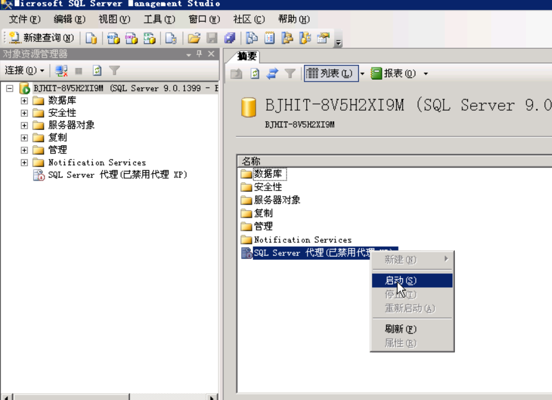Choose 刷新(F) from the context menu

(x=412, y=329)
